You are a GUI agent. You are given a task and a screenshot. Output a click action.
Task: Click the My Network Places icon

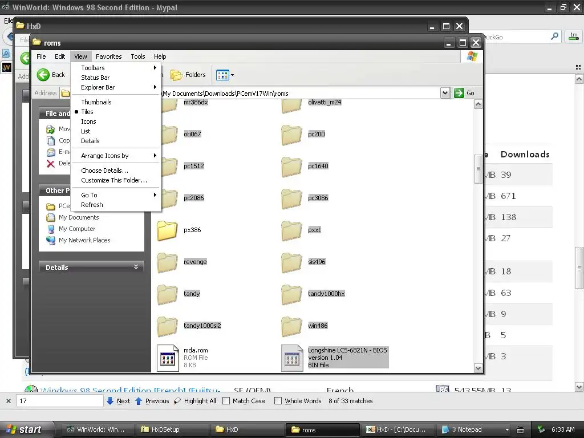point(51,241)
